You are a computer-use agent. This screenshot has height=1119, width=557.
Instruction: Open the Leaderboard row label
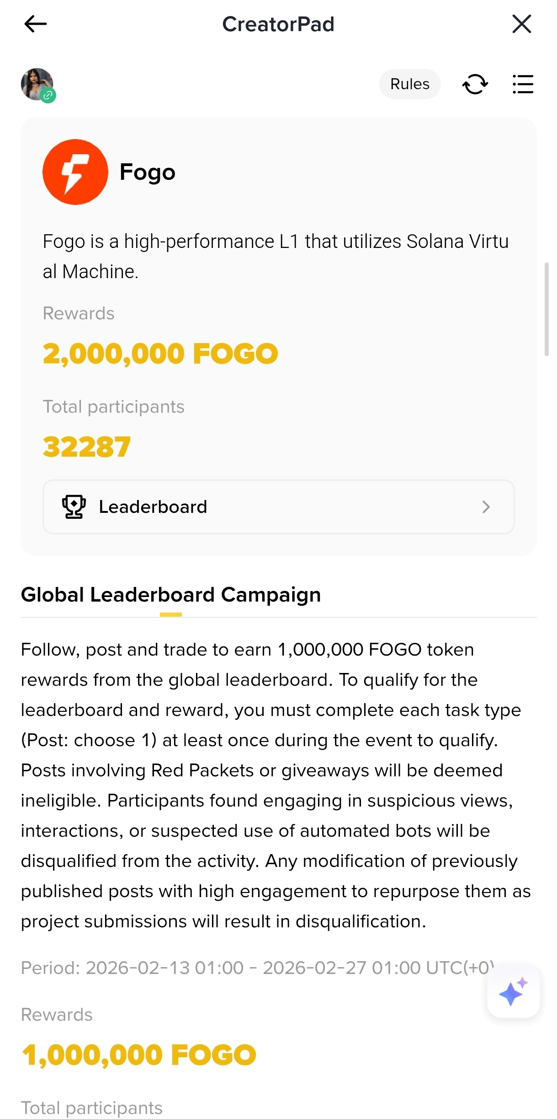coord(153,507)
